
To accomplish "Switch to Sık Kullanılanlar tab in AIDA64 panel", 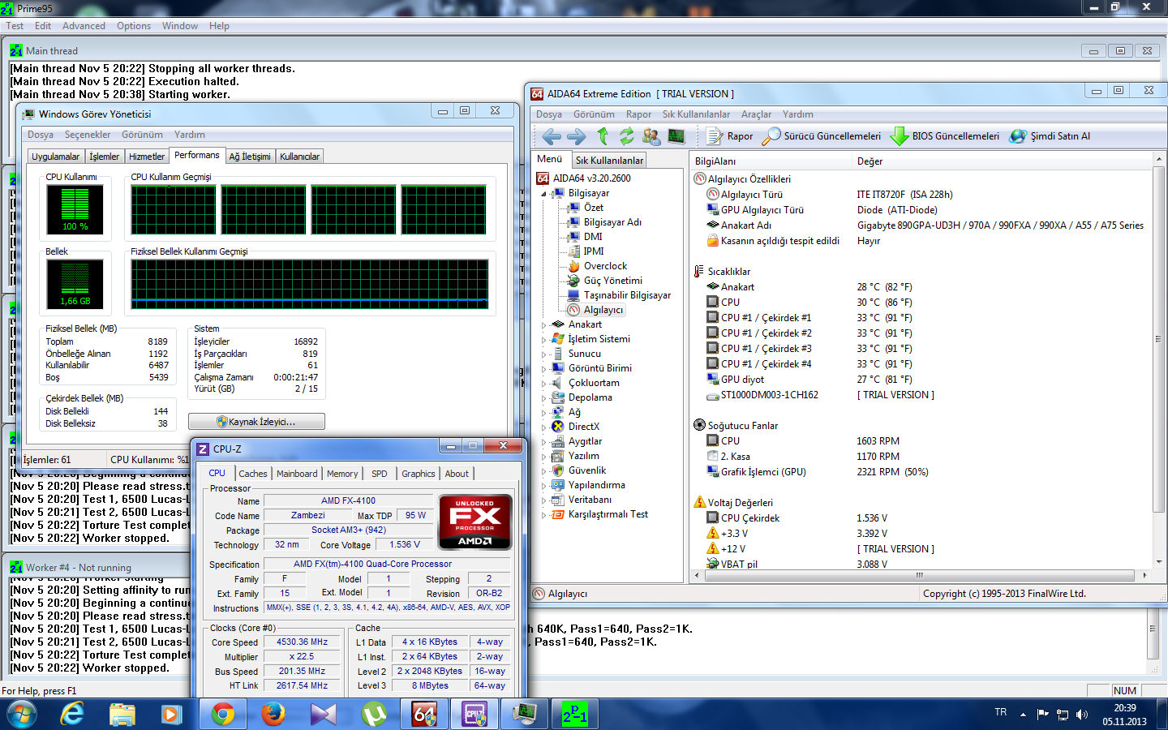I will tap(610, 161).
